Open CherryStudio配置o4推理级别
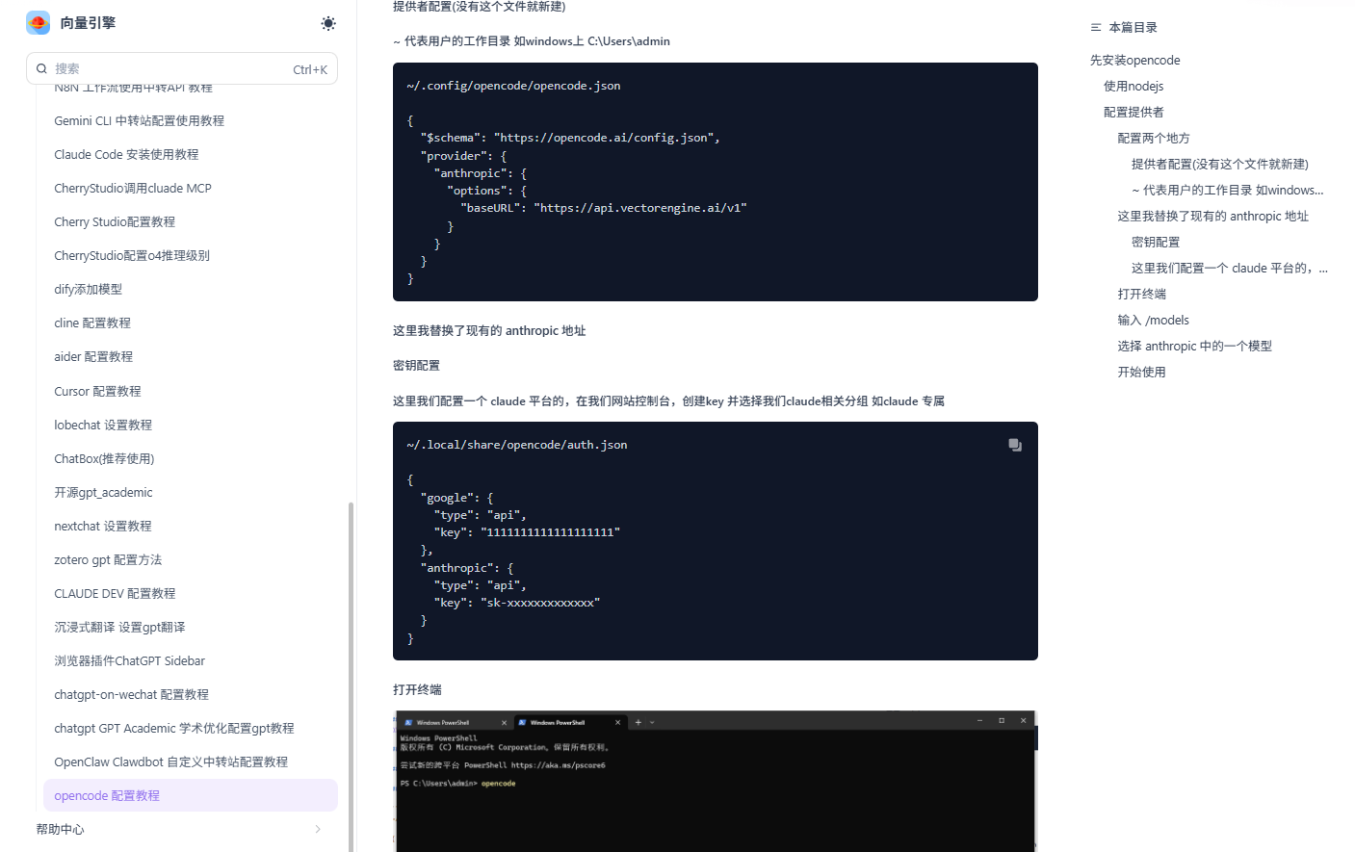The width and height of the screenshot is (1355, 852). tap(132, 255)
